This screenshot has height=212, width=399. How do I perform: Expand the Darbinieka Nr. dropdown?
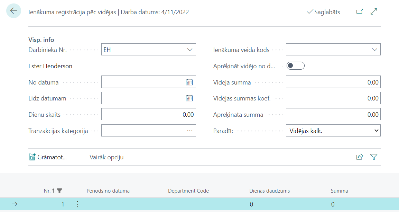[190, 50]
